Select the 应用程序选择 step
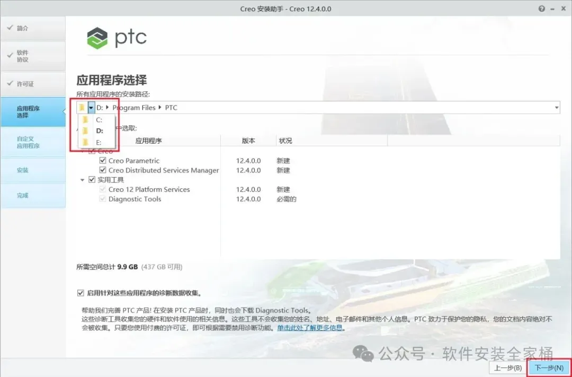The width and height of the screenshot is (572, 377). coord(33,112)
